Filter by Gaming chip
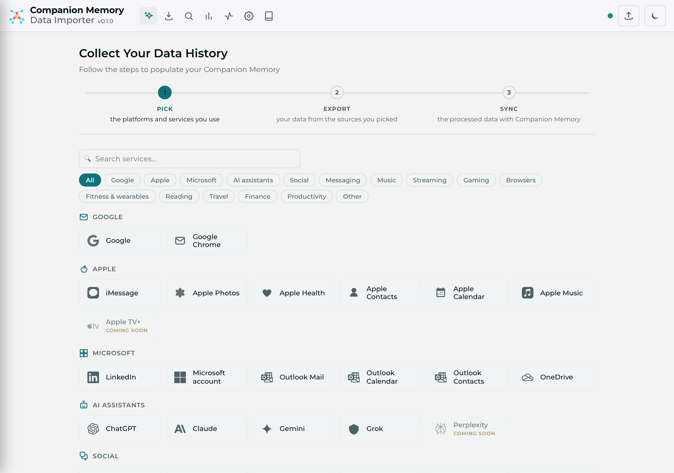 [x=476, y=180]
